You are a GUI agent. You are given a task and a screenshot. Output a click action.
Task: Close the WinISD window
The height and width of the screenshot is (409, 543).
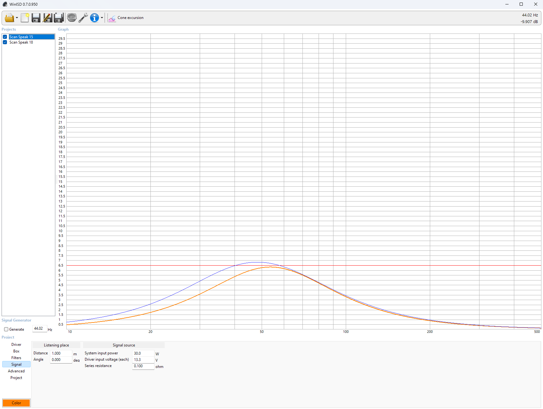536,4
